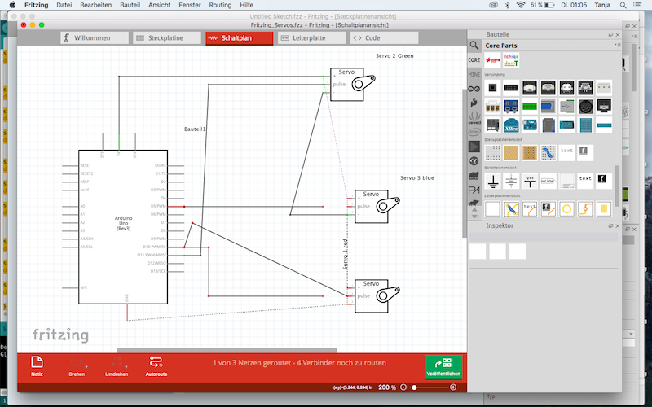Open the Arduino infinity-logo parts bin
This screenshot has height=407, width=652.
pyautogui.click(x=474, y=89)
